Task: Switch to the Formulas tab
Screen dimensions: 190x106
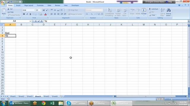Action: pos(40,5)
